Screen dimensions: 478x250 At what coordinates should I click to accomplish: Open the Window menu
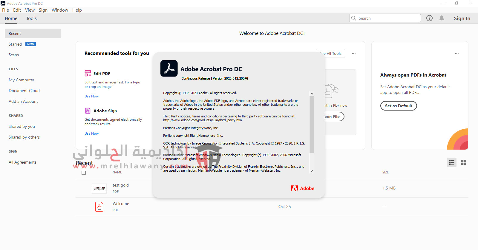pos(60,10)
